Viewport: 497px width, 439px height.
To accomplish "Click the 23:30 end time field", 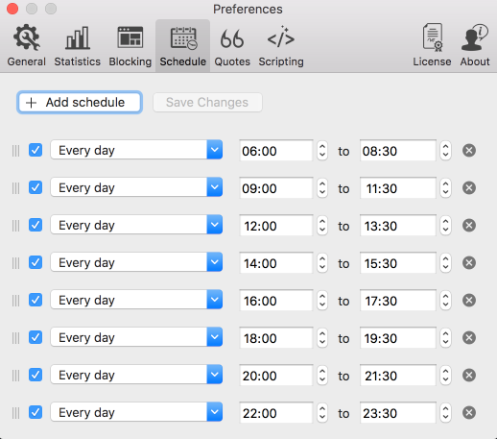I will [x=398, y=413].
